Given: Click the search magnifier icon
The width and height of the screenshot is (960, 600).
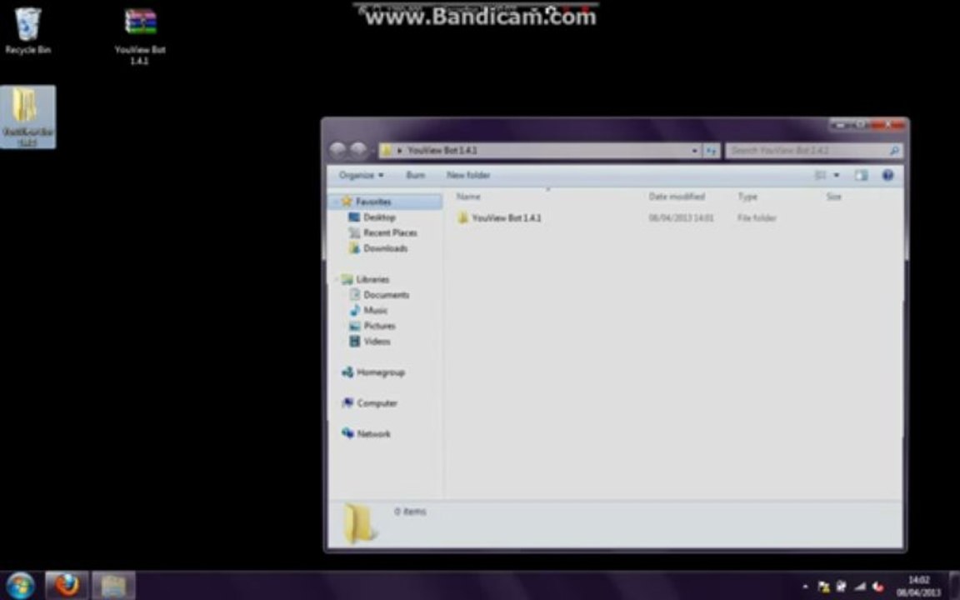Looking at the screenshot, I should click(894, 151).
